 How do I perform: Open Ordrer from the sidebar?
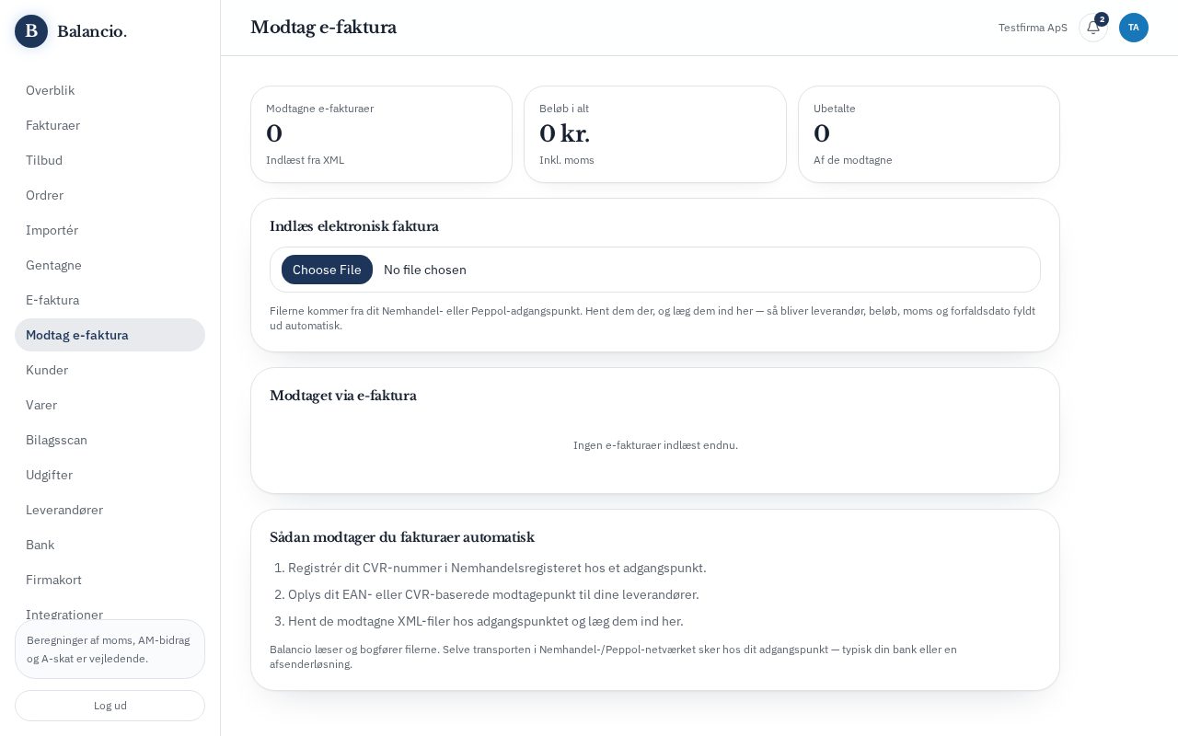(110, 195)
